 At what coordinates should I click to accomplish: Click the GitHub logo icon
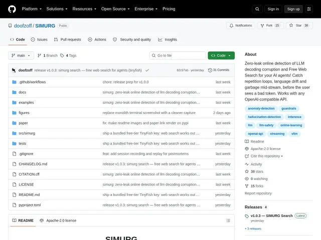click(12, 9)
